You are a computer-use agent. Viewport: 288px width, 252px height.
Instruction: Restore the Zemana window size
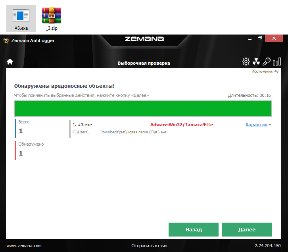(x=259, y=38)
